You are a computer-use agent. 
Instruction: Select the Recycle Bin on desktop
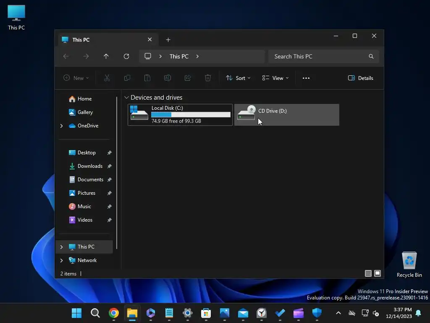(x=409, y=265)
